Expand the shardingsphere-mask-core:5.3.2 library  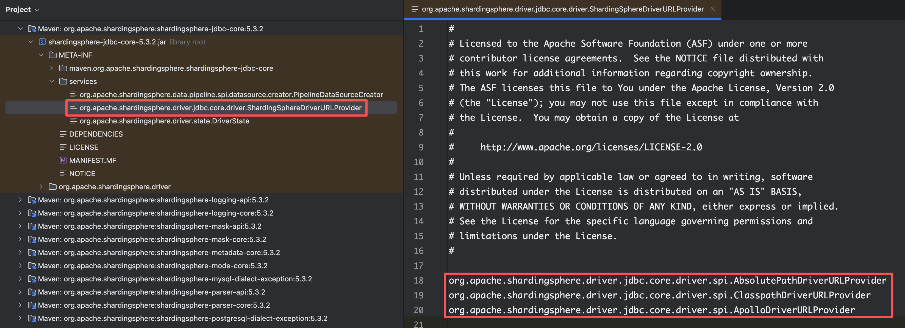coord(20,239)
